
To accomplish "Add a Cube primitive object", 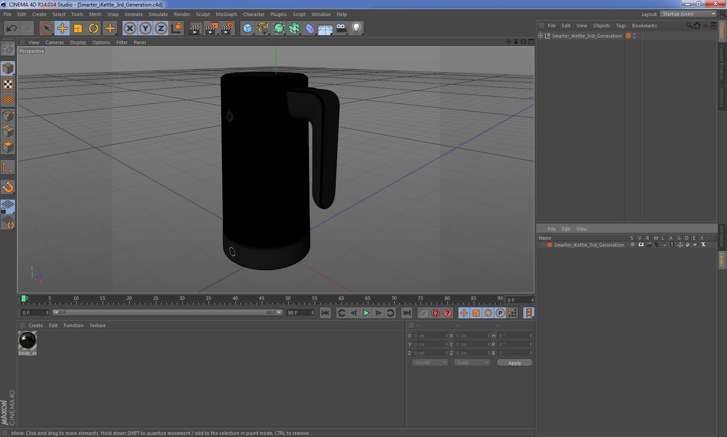I will pos(248,29).
